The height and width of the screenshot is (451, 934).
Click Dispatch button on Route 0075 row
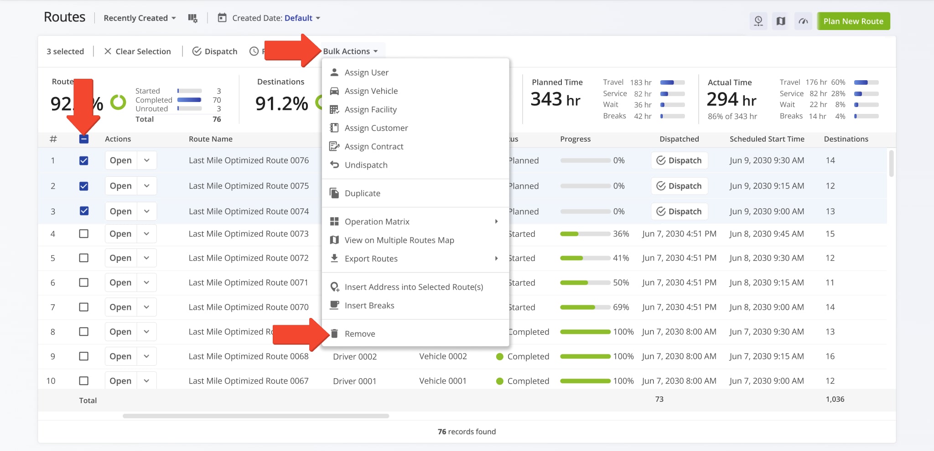(679, 186)
